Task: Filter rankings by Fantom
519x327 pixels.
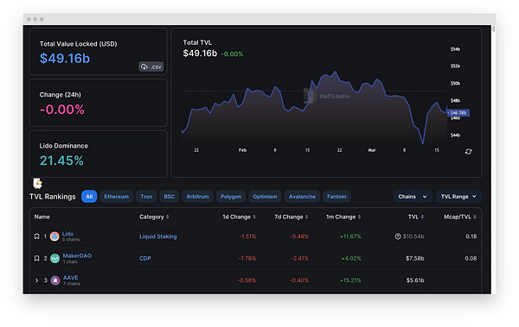Action: [x=336, y=197]
